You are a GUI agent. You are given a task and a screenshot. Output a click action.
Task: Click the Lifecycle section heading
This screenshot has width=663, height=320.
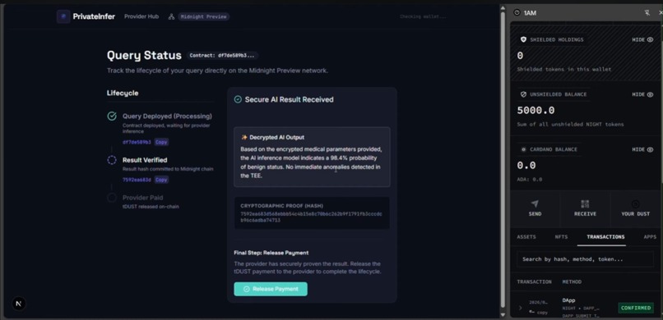(x=123, y=94)
